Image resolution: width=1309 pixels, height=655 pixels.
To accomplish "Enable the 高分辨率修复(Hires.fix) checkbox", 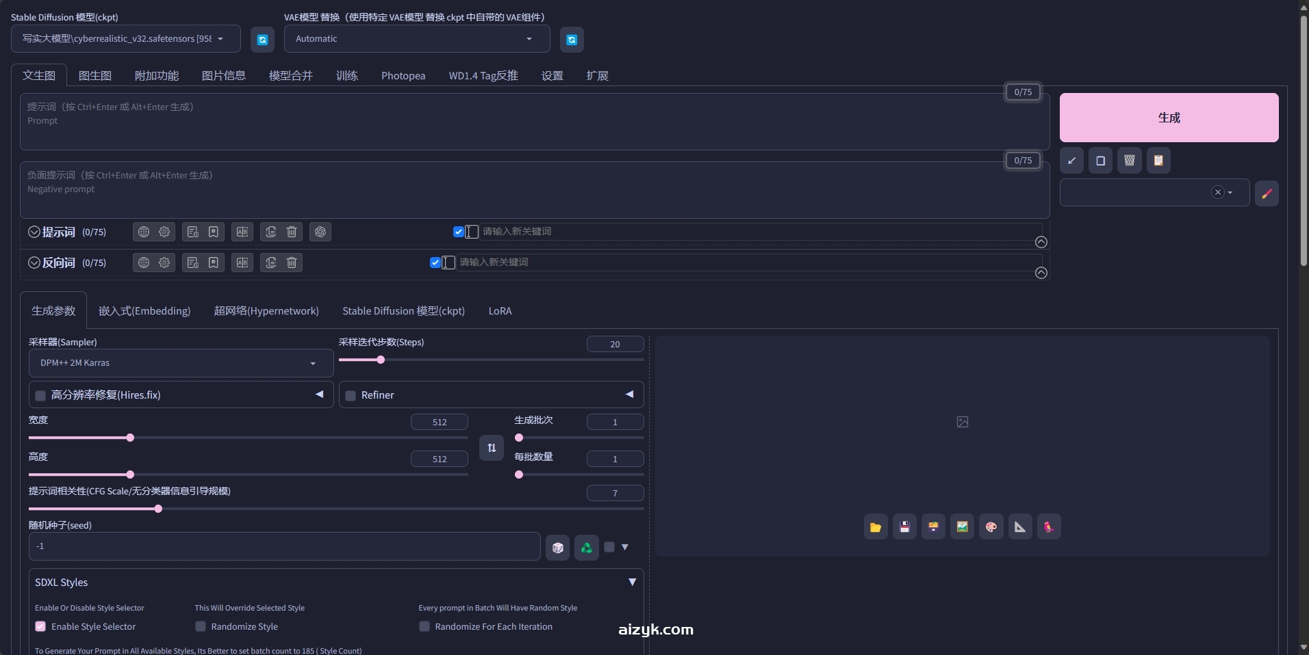I will 40,395.
